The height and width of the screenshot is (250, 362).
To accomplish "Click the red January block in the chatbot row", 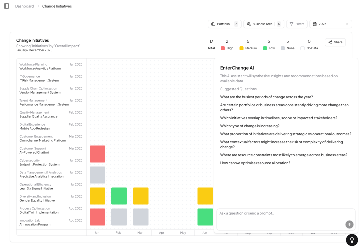I will point(97,154).
